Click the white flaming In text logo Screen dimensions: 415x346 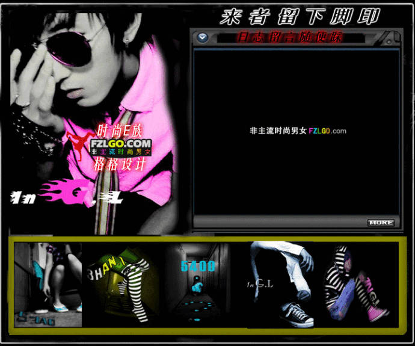click(23, 197)
